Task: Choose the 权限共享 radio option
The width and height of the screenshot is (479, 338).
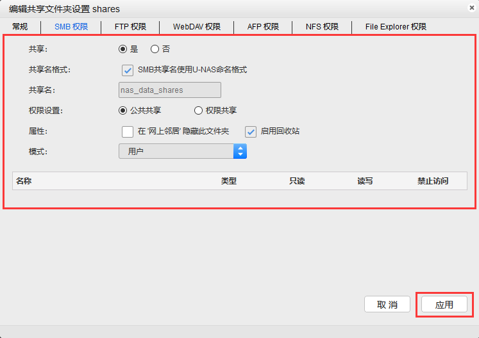Action: (x=198, y=110)
